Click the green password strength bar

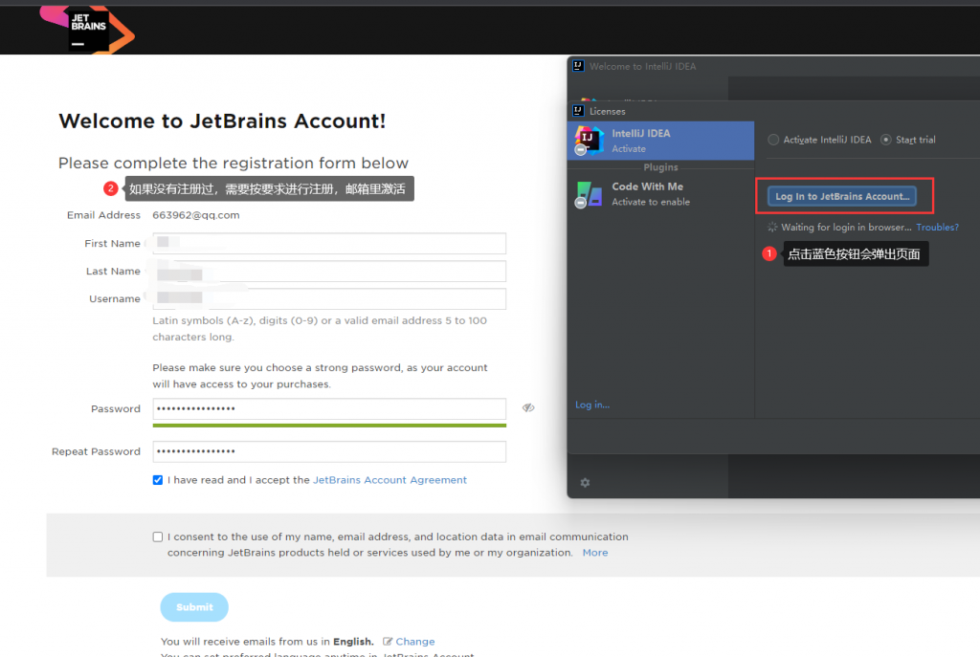tap(329, 426)
